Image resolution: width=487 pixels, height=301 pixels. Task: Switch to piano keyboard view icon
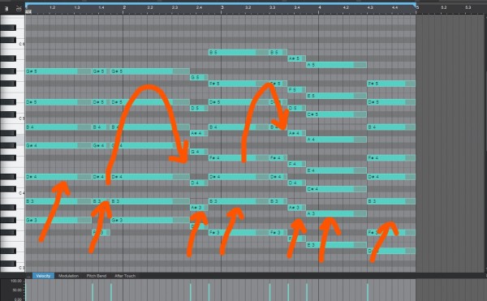click(6, 9)
